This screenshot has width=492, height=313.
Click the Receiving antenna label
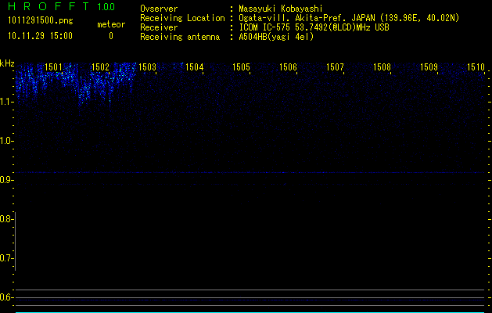click(180, 37)
